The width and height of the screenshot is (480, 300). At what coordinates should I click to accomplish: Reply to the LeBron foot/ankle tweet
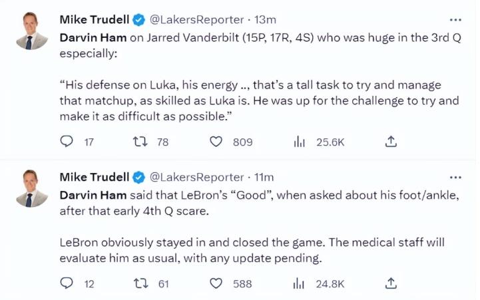pos(67,283)
